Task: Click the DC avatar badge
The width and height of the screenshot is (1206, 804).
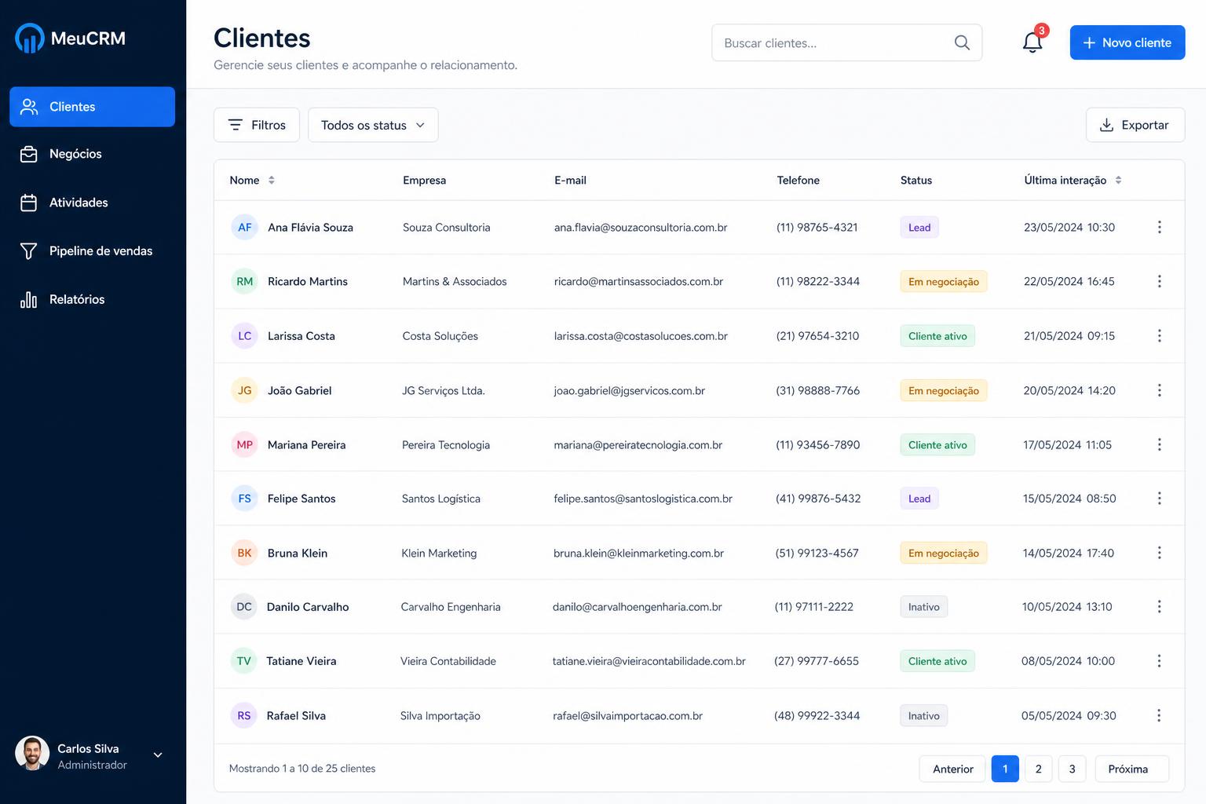Action: point(244,607)
